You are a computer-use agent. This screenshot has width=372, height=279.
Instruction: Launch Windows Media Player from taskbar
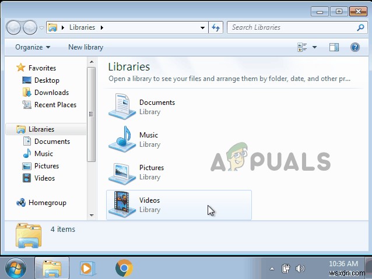(x=87, y=269)
